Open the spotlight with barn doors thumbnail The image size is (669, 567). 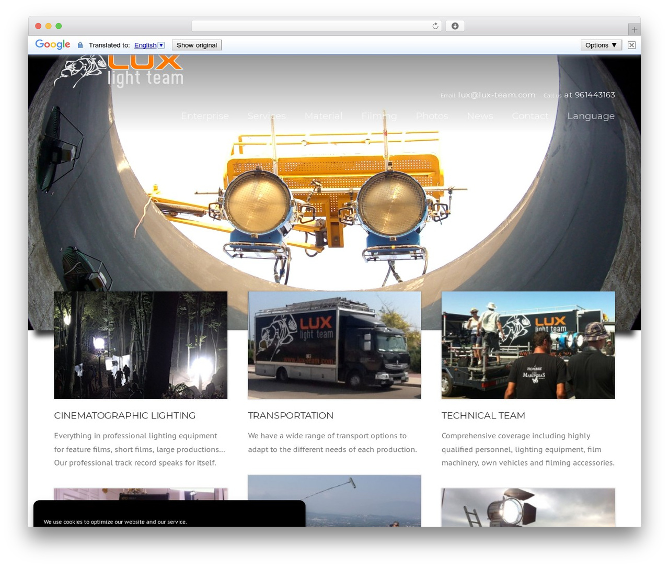click(x=528, y=507)
